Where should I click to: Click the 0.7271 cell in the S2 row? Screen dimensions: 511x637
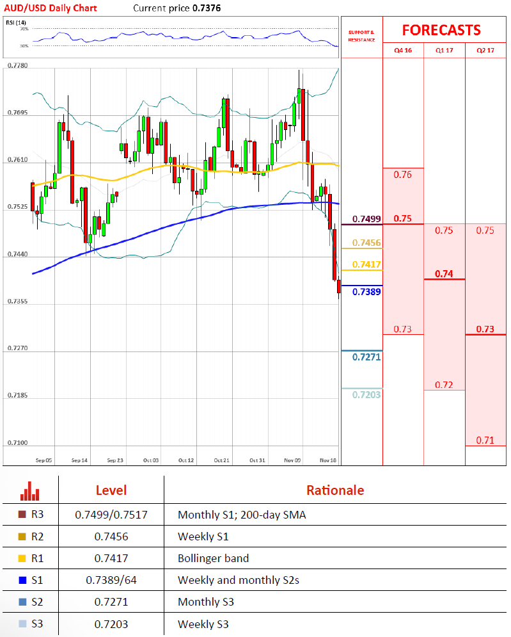(111, 602)
